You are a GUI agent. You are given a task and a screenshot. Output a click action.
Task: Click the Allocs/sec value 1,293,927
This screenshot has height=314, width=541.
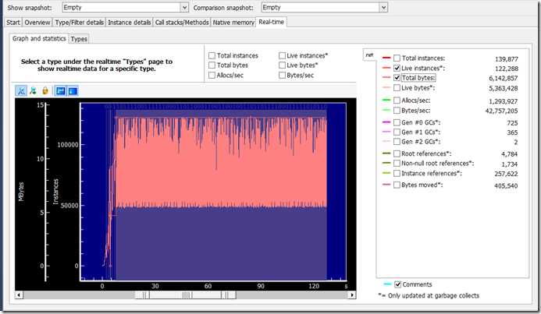[x=504, y=101]
